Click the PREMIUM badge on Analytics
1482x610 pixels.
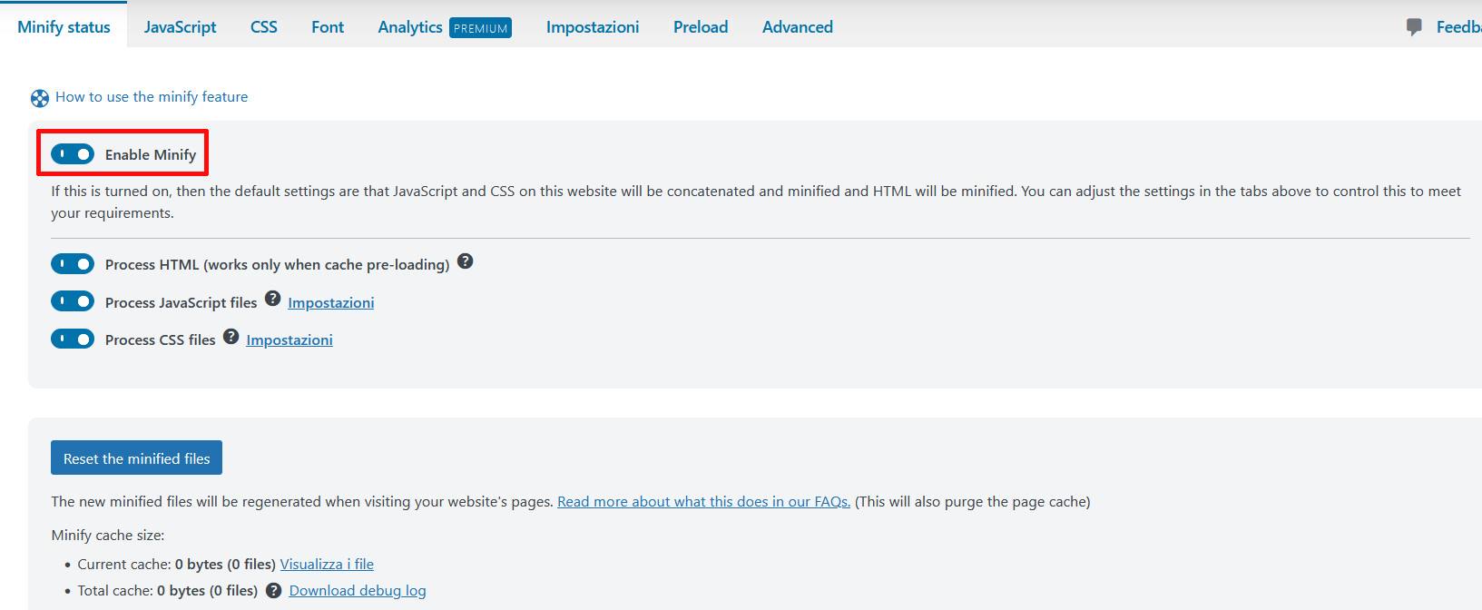point(481,28)
